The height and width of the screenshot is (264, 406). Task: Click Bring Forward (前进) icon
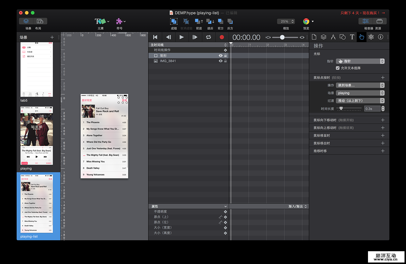pyautogui.click(x=199, y=21)
